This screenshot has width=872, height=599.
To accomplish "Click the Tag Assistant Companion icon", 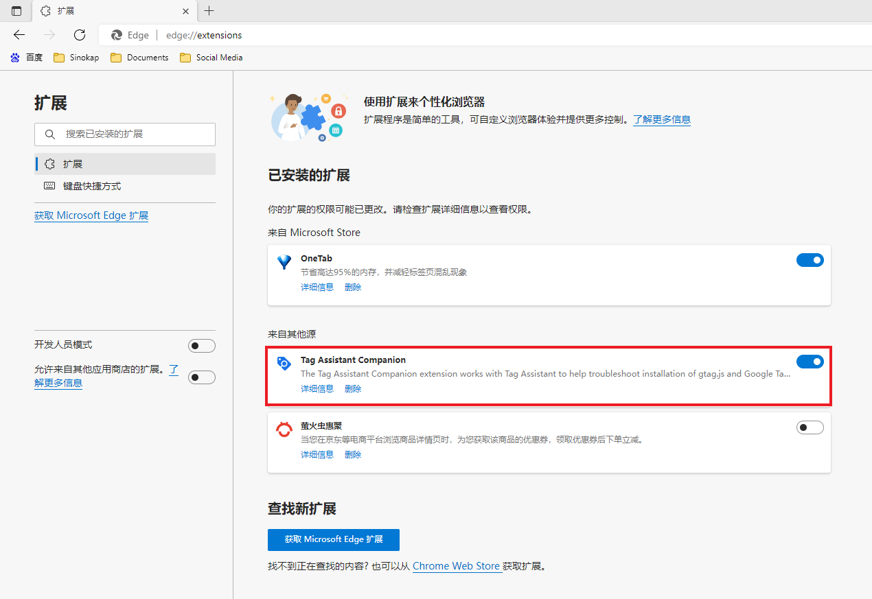I will pos(284,364).
